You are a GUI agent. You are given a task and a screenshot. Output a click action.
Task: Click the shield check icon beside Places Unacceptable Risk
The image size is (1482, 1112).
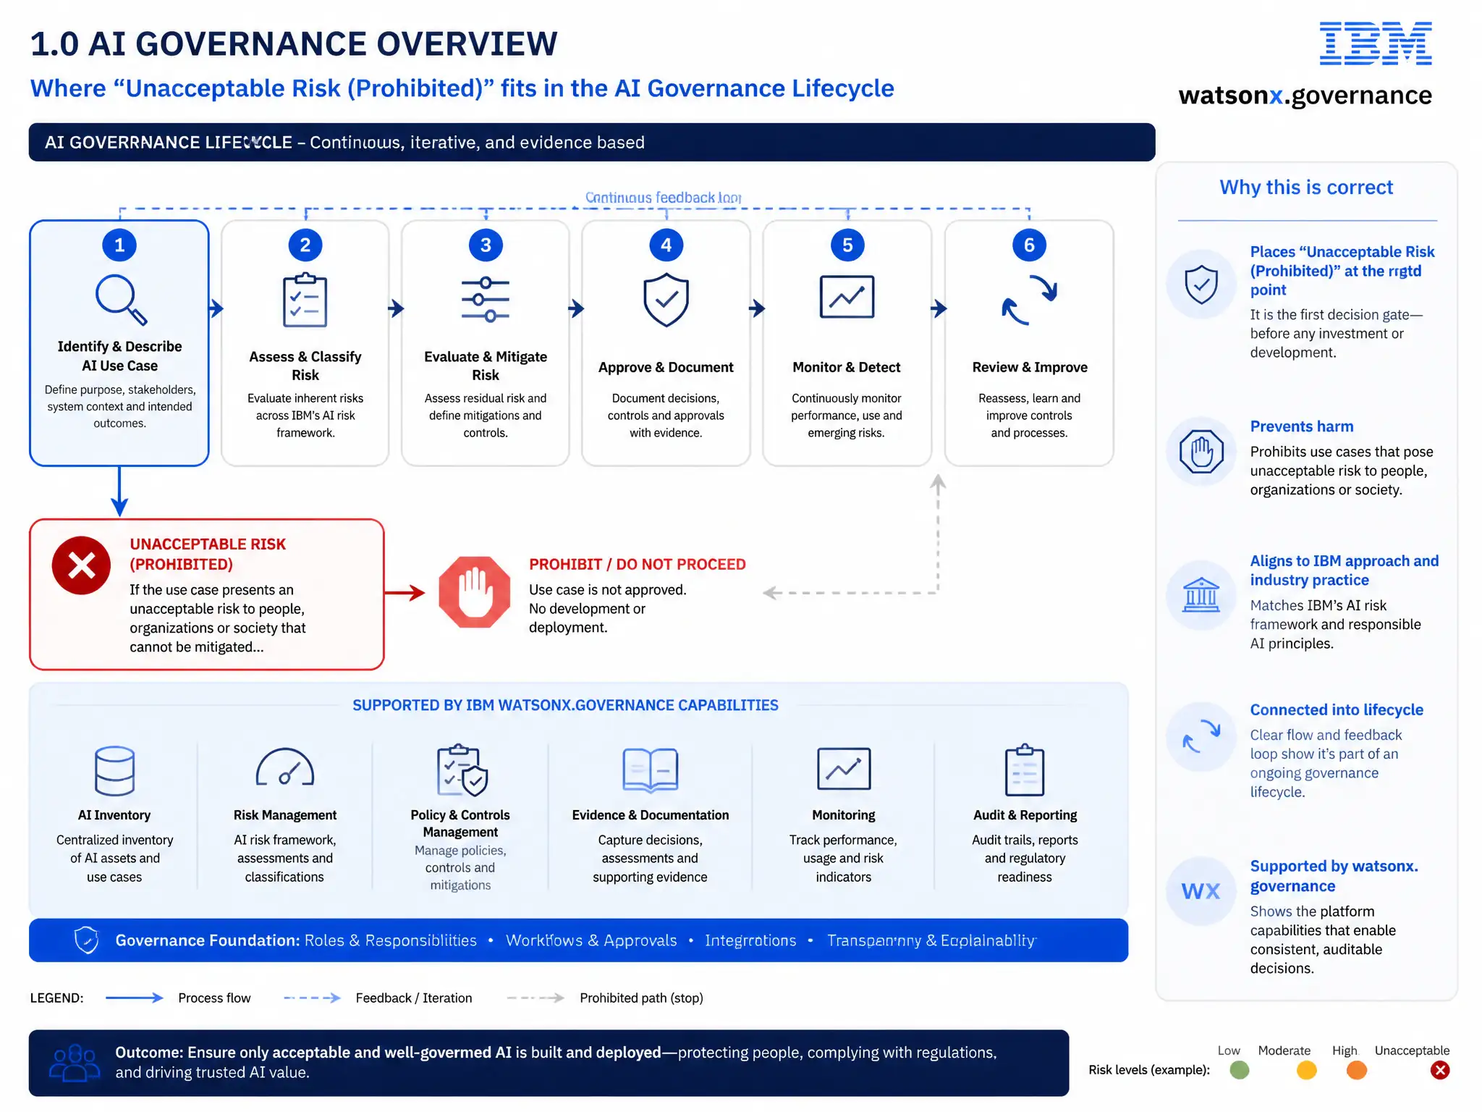tap(1201, 284)
